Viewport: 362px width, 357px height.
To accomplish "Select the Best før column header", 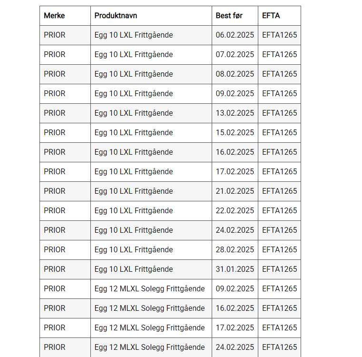I will click(x=229, y=16).
